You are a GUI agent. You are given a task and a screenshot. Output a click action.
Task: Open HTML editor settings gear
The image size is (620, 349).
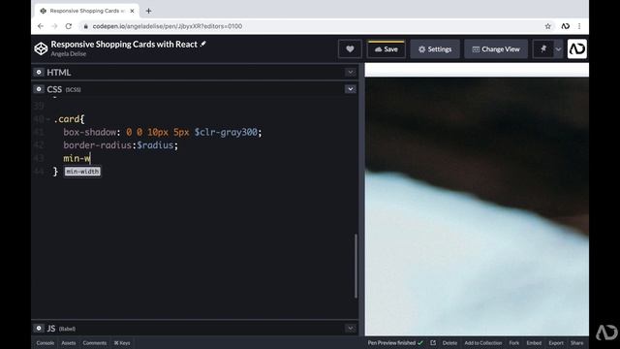click(39, 72)
